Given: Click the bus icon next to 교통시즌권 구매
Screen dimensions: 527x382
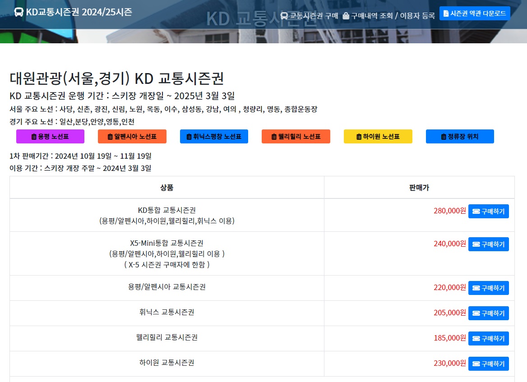Looking at the screenshot, I should click(284, 15).
